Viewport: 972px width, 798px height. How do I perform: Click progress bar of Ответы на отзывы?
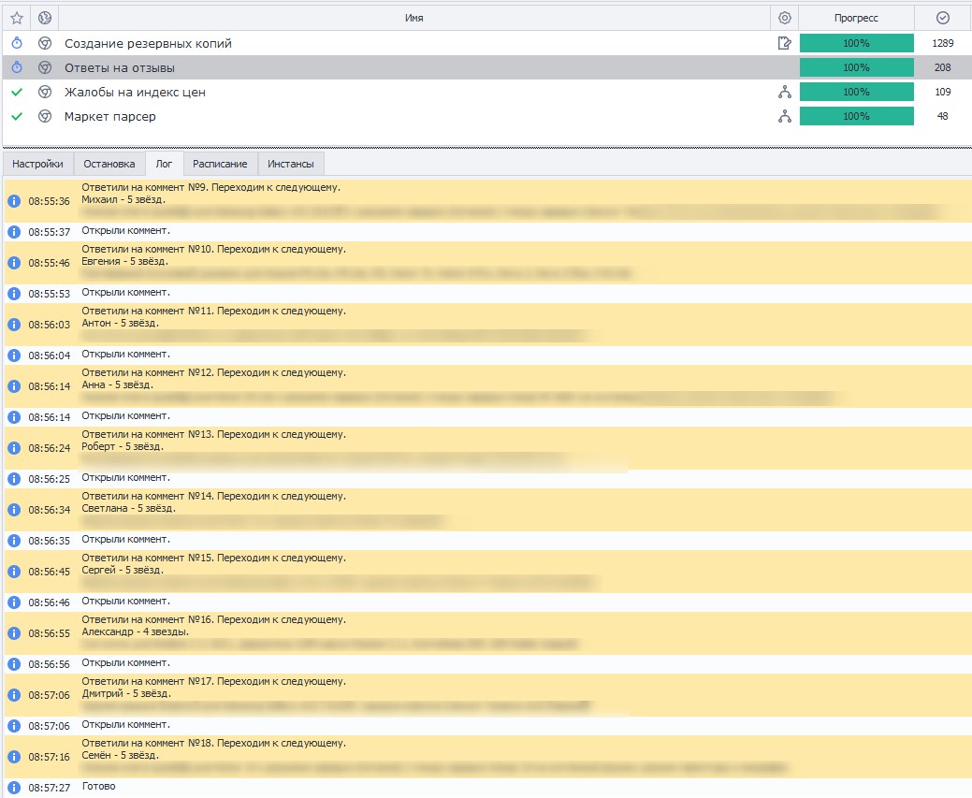pos(856,67)
